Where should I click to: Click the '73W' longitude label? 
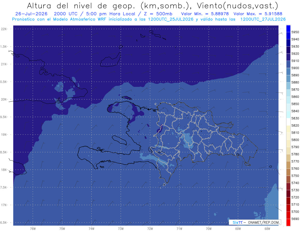(121, 229)
